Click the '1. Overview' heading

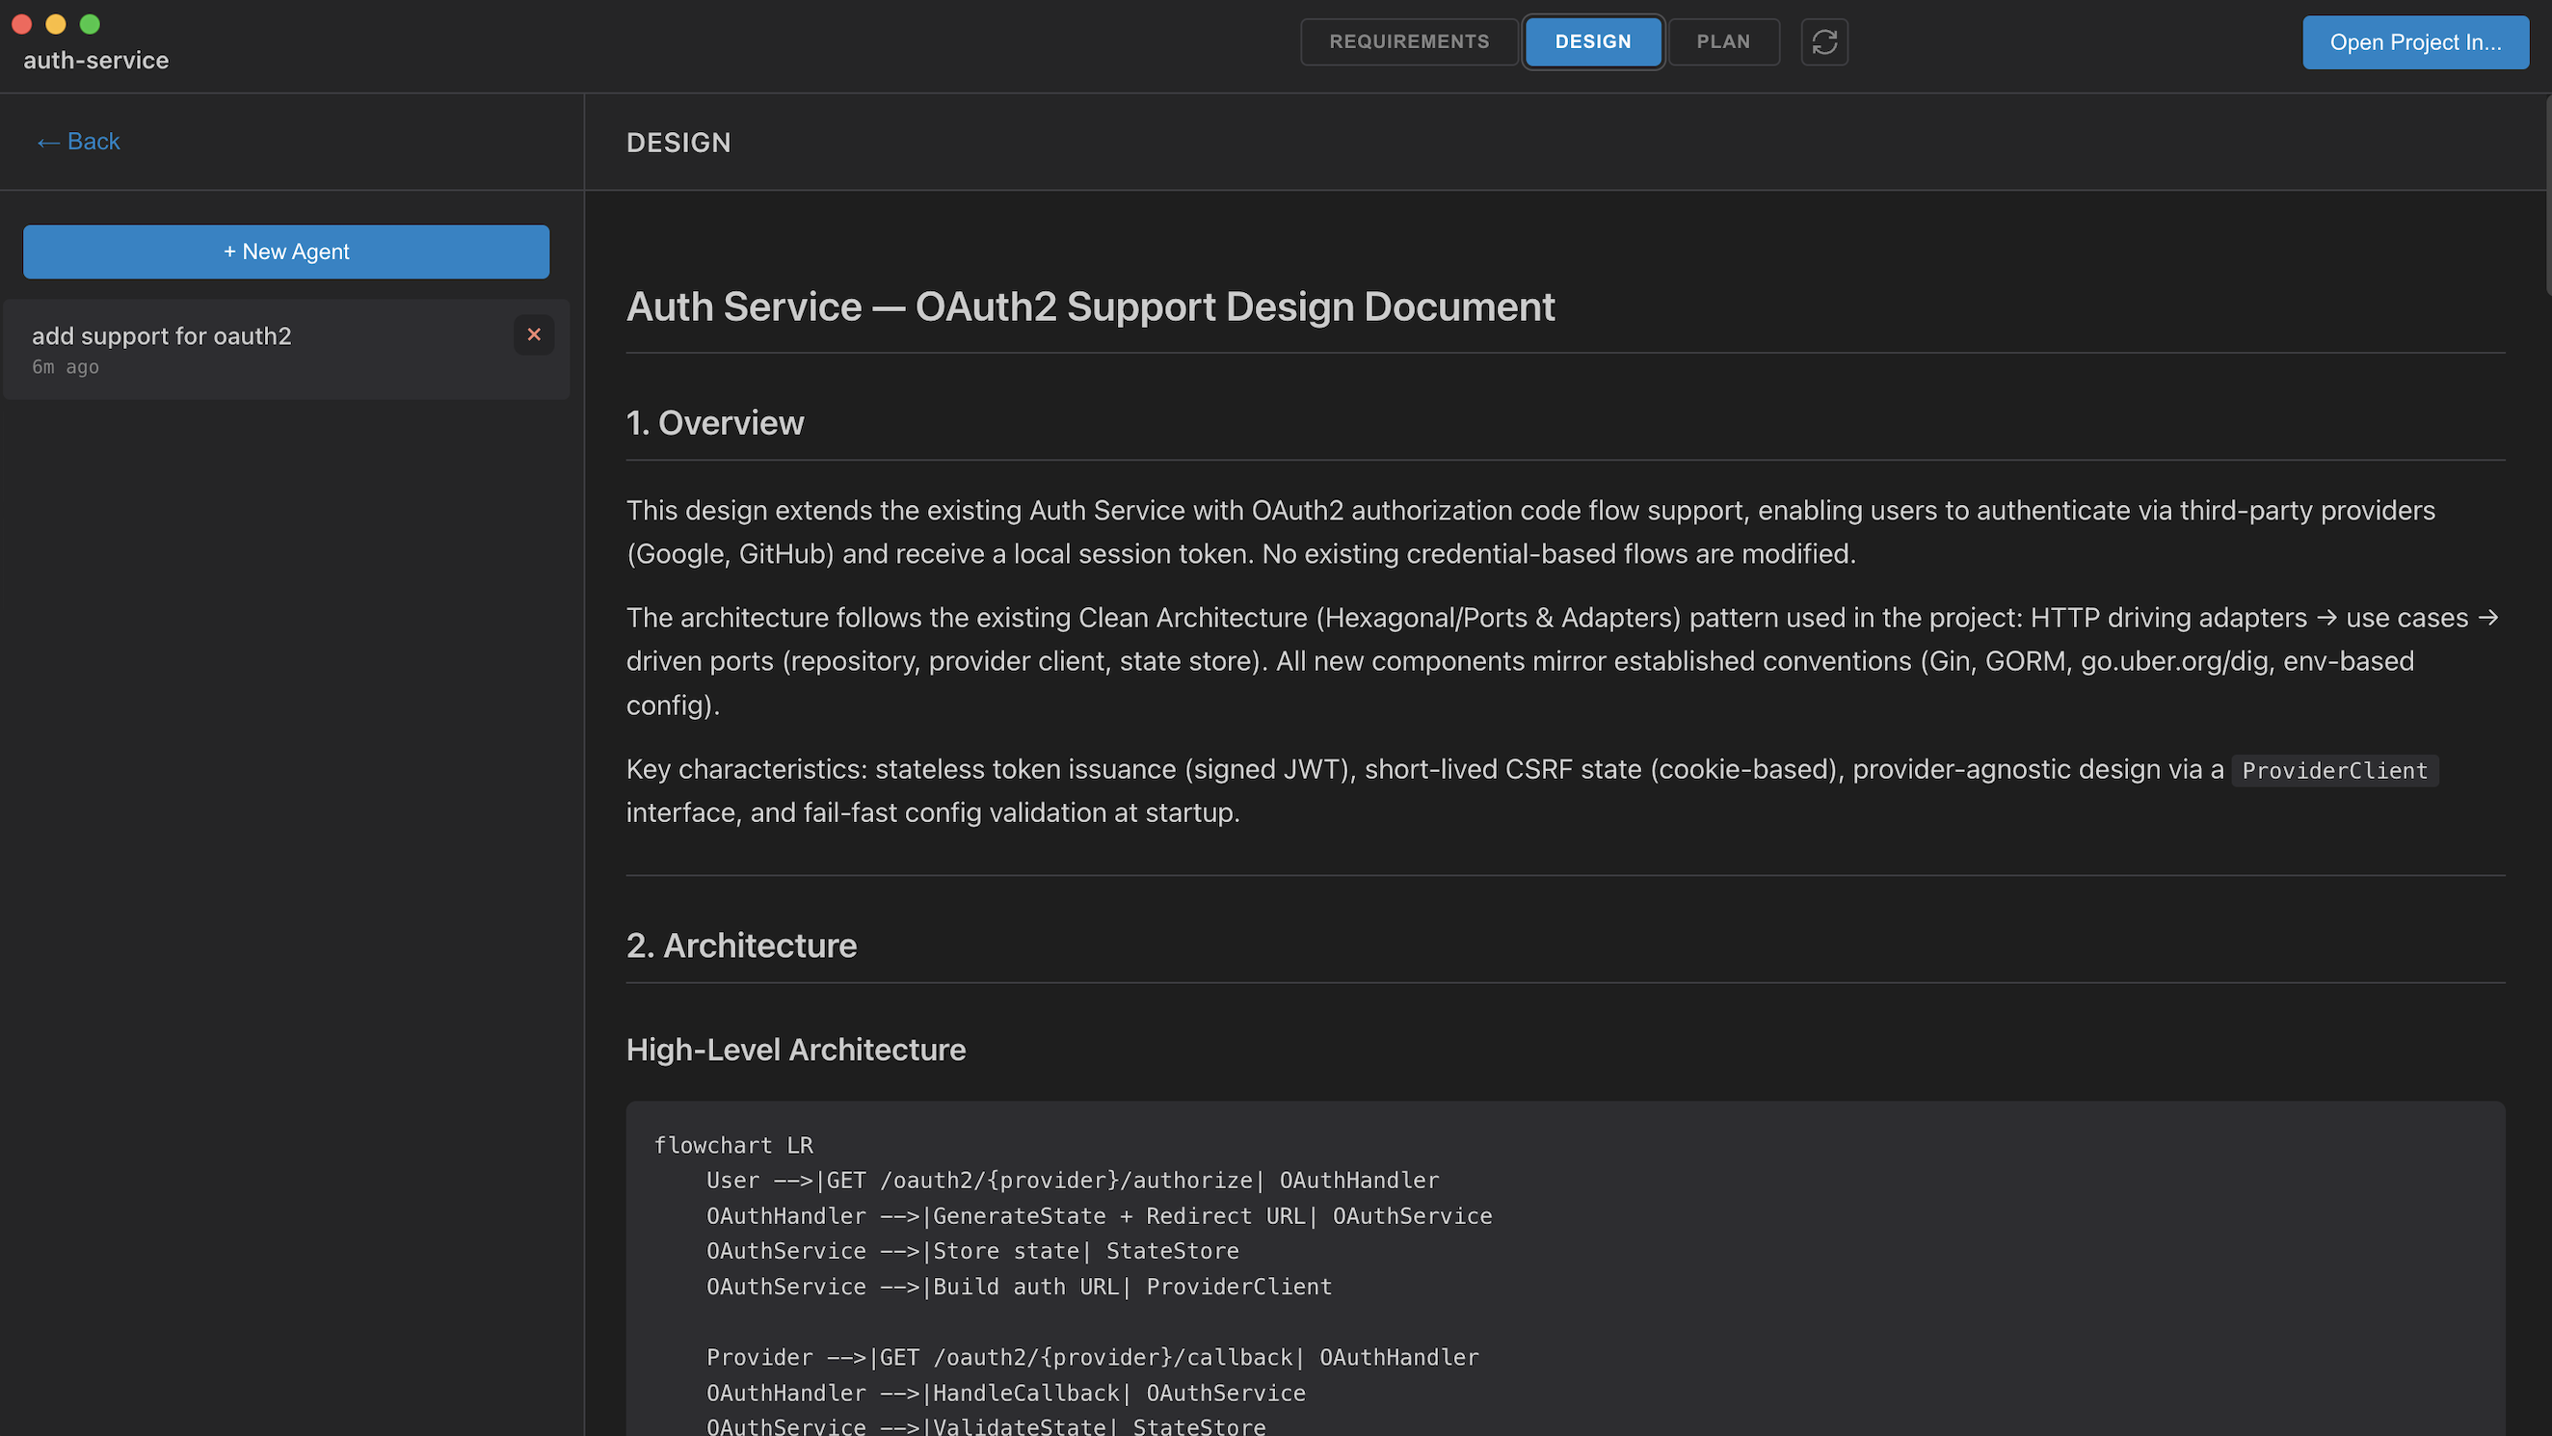(x=714, y=423)
